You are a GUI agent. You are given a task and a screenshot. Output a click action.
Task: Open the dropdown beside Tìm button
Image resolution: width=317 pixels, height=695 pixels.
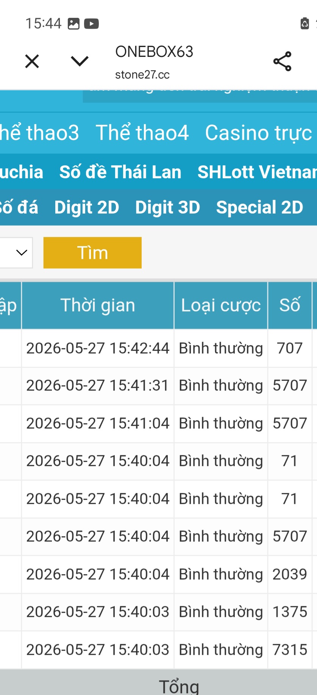[x=16, y=253]
